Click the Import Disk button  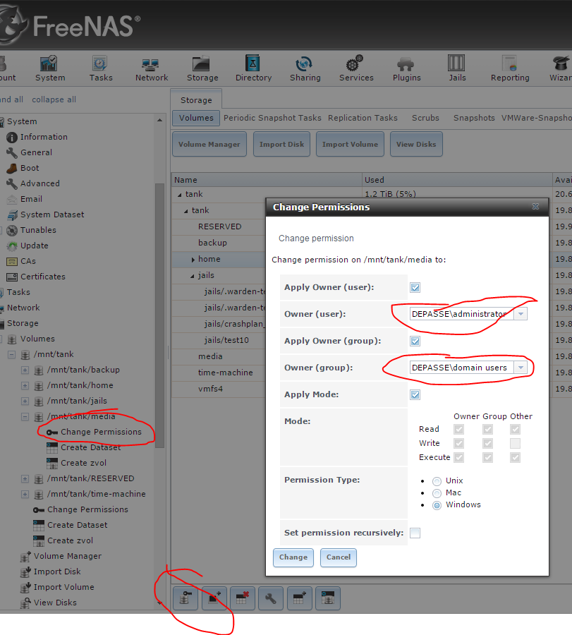click(281, 144)
